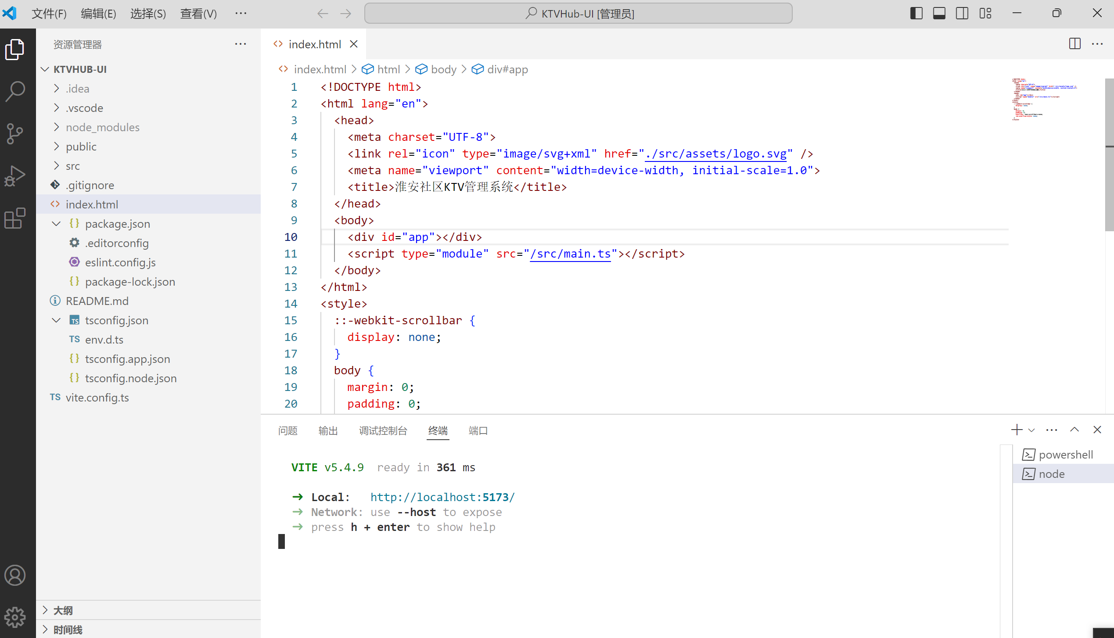
Task: Open the Accounts menu icon
Action: (15, 575)
